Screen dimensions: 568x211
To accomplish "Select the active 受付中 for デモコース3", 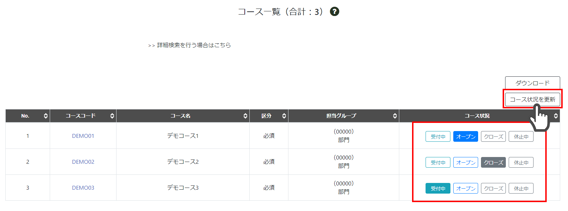I will (438, 188).
